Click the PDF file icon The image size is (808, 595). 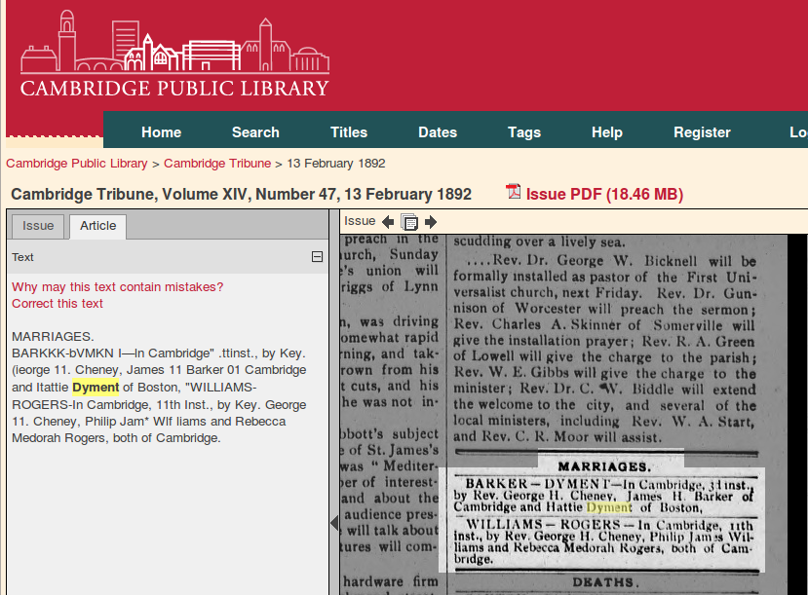(514, 192)
